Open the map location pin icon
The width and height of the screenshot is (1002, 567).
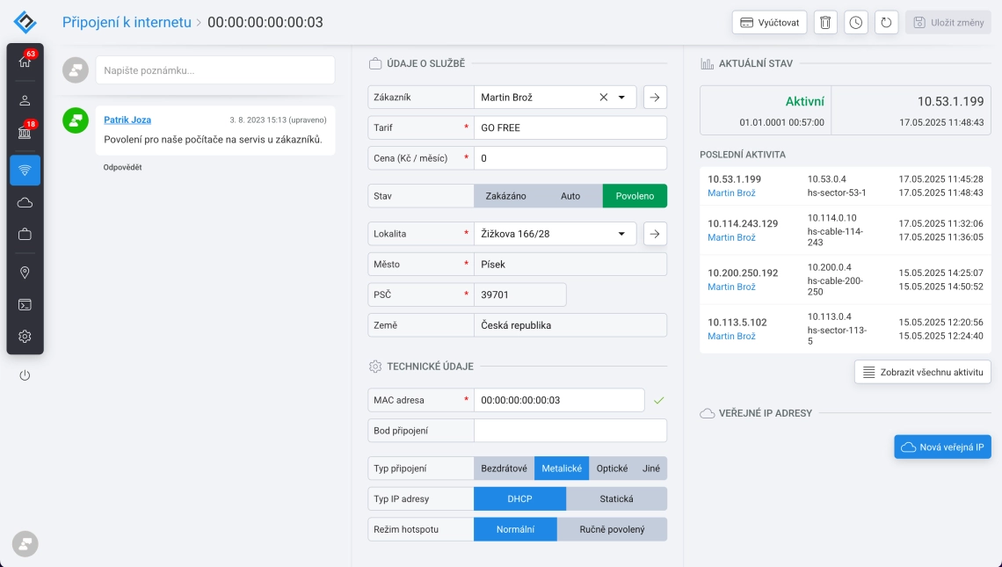(25, 273)
